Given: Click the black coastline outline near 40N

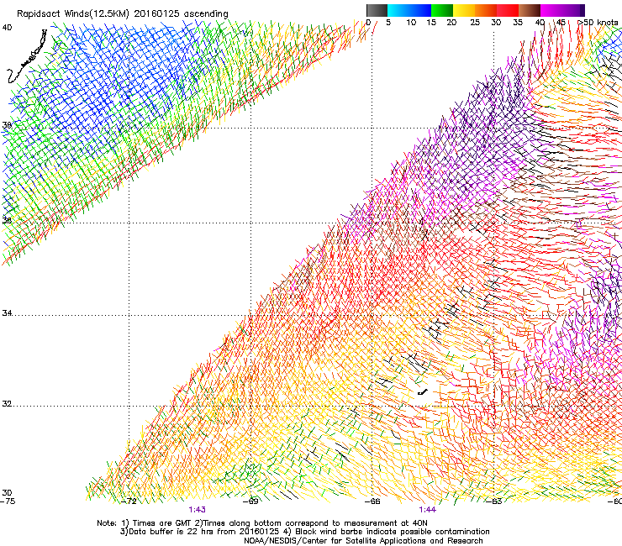Looking at the screenshot, I should (27, 57).
